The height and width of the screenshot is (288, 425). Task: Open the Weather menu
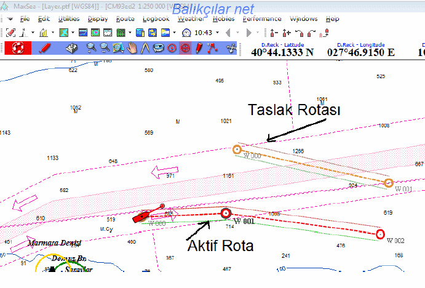191,19
